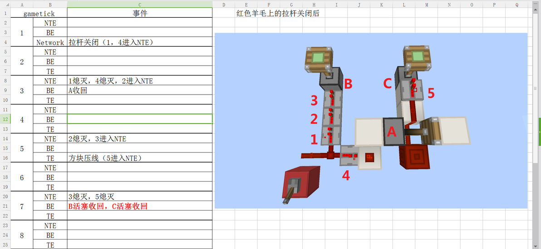Select column header B
Viewport: 541px width, 249px height.
tap(50, 5)
